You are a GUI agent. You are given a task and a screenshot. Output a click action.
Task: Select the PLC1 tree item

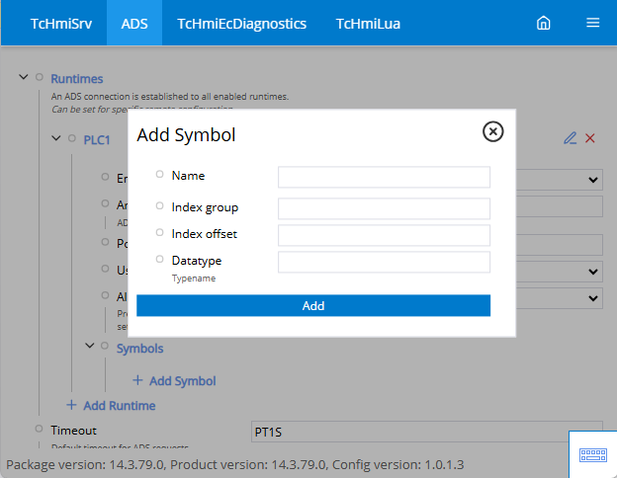[97, 140]
